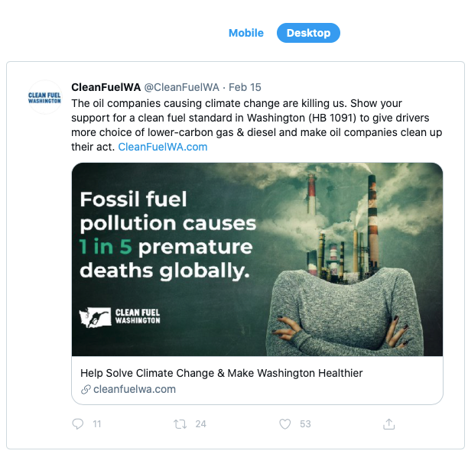Image resolution: width=468 pixels, height=454 pixels.
Task: Like the tweet with the heart icon
Action: point(284,423)
